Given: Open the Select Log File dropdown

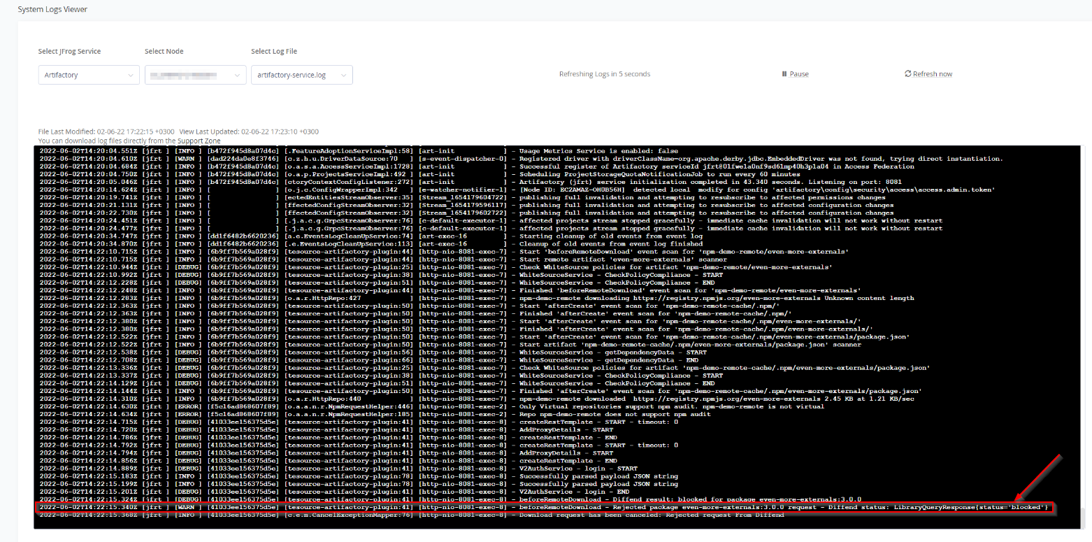Looking at the screenshot, I should (301, 75).
